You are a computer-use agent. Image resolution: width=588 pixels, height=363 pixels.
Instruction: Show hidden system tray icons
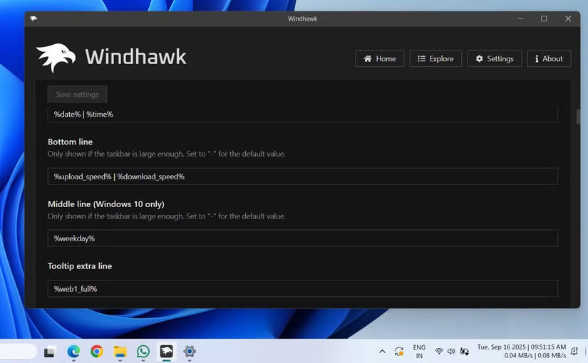[x=382, y=352]
